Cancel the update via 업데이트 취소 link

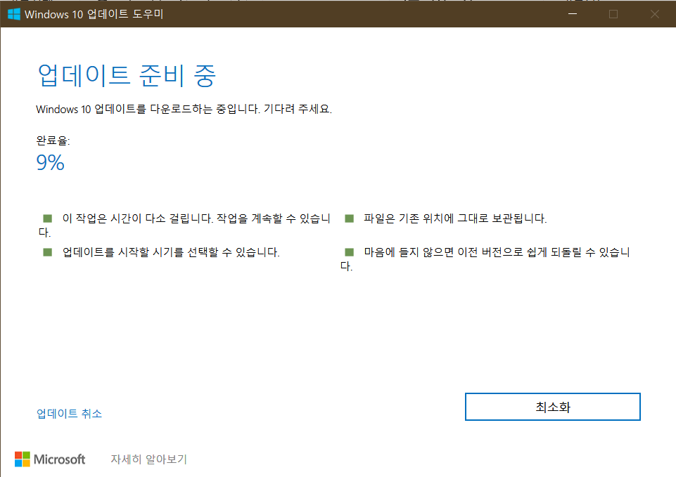(70, 414)
